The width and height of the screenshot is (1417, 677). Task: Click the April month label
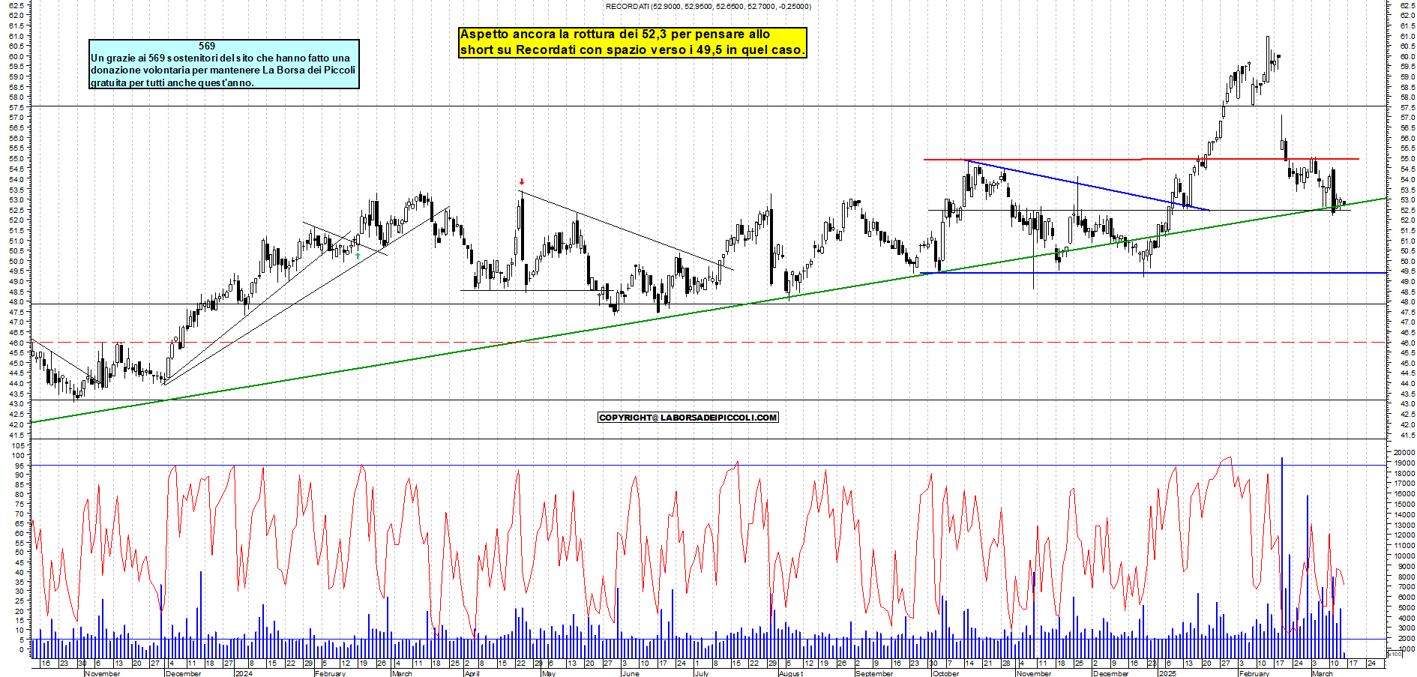[472, 673]
